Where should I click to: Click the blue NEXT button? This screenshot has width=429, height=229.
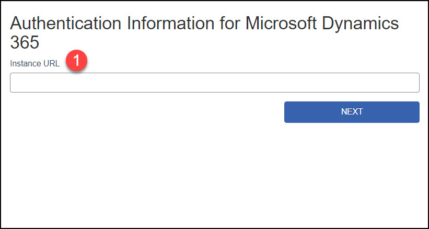click(x=352, y=112)
